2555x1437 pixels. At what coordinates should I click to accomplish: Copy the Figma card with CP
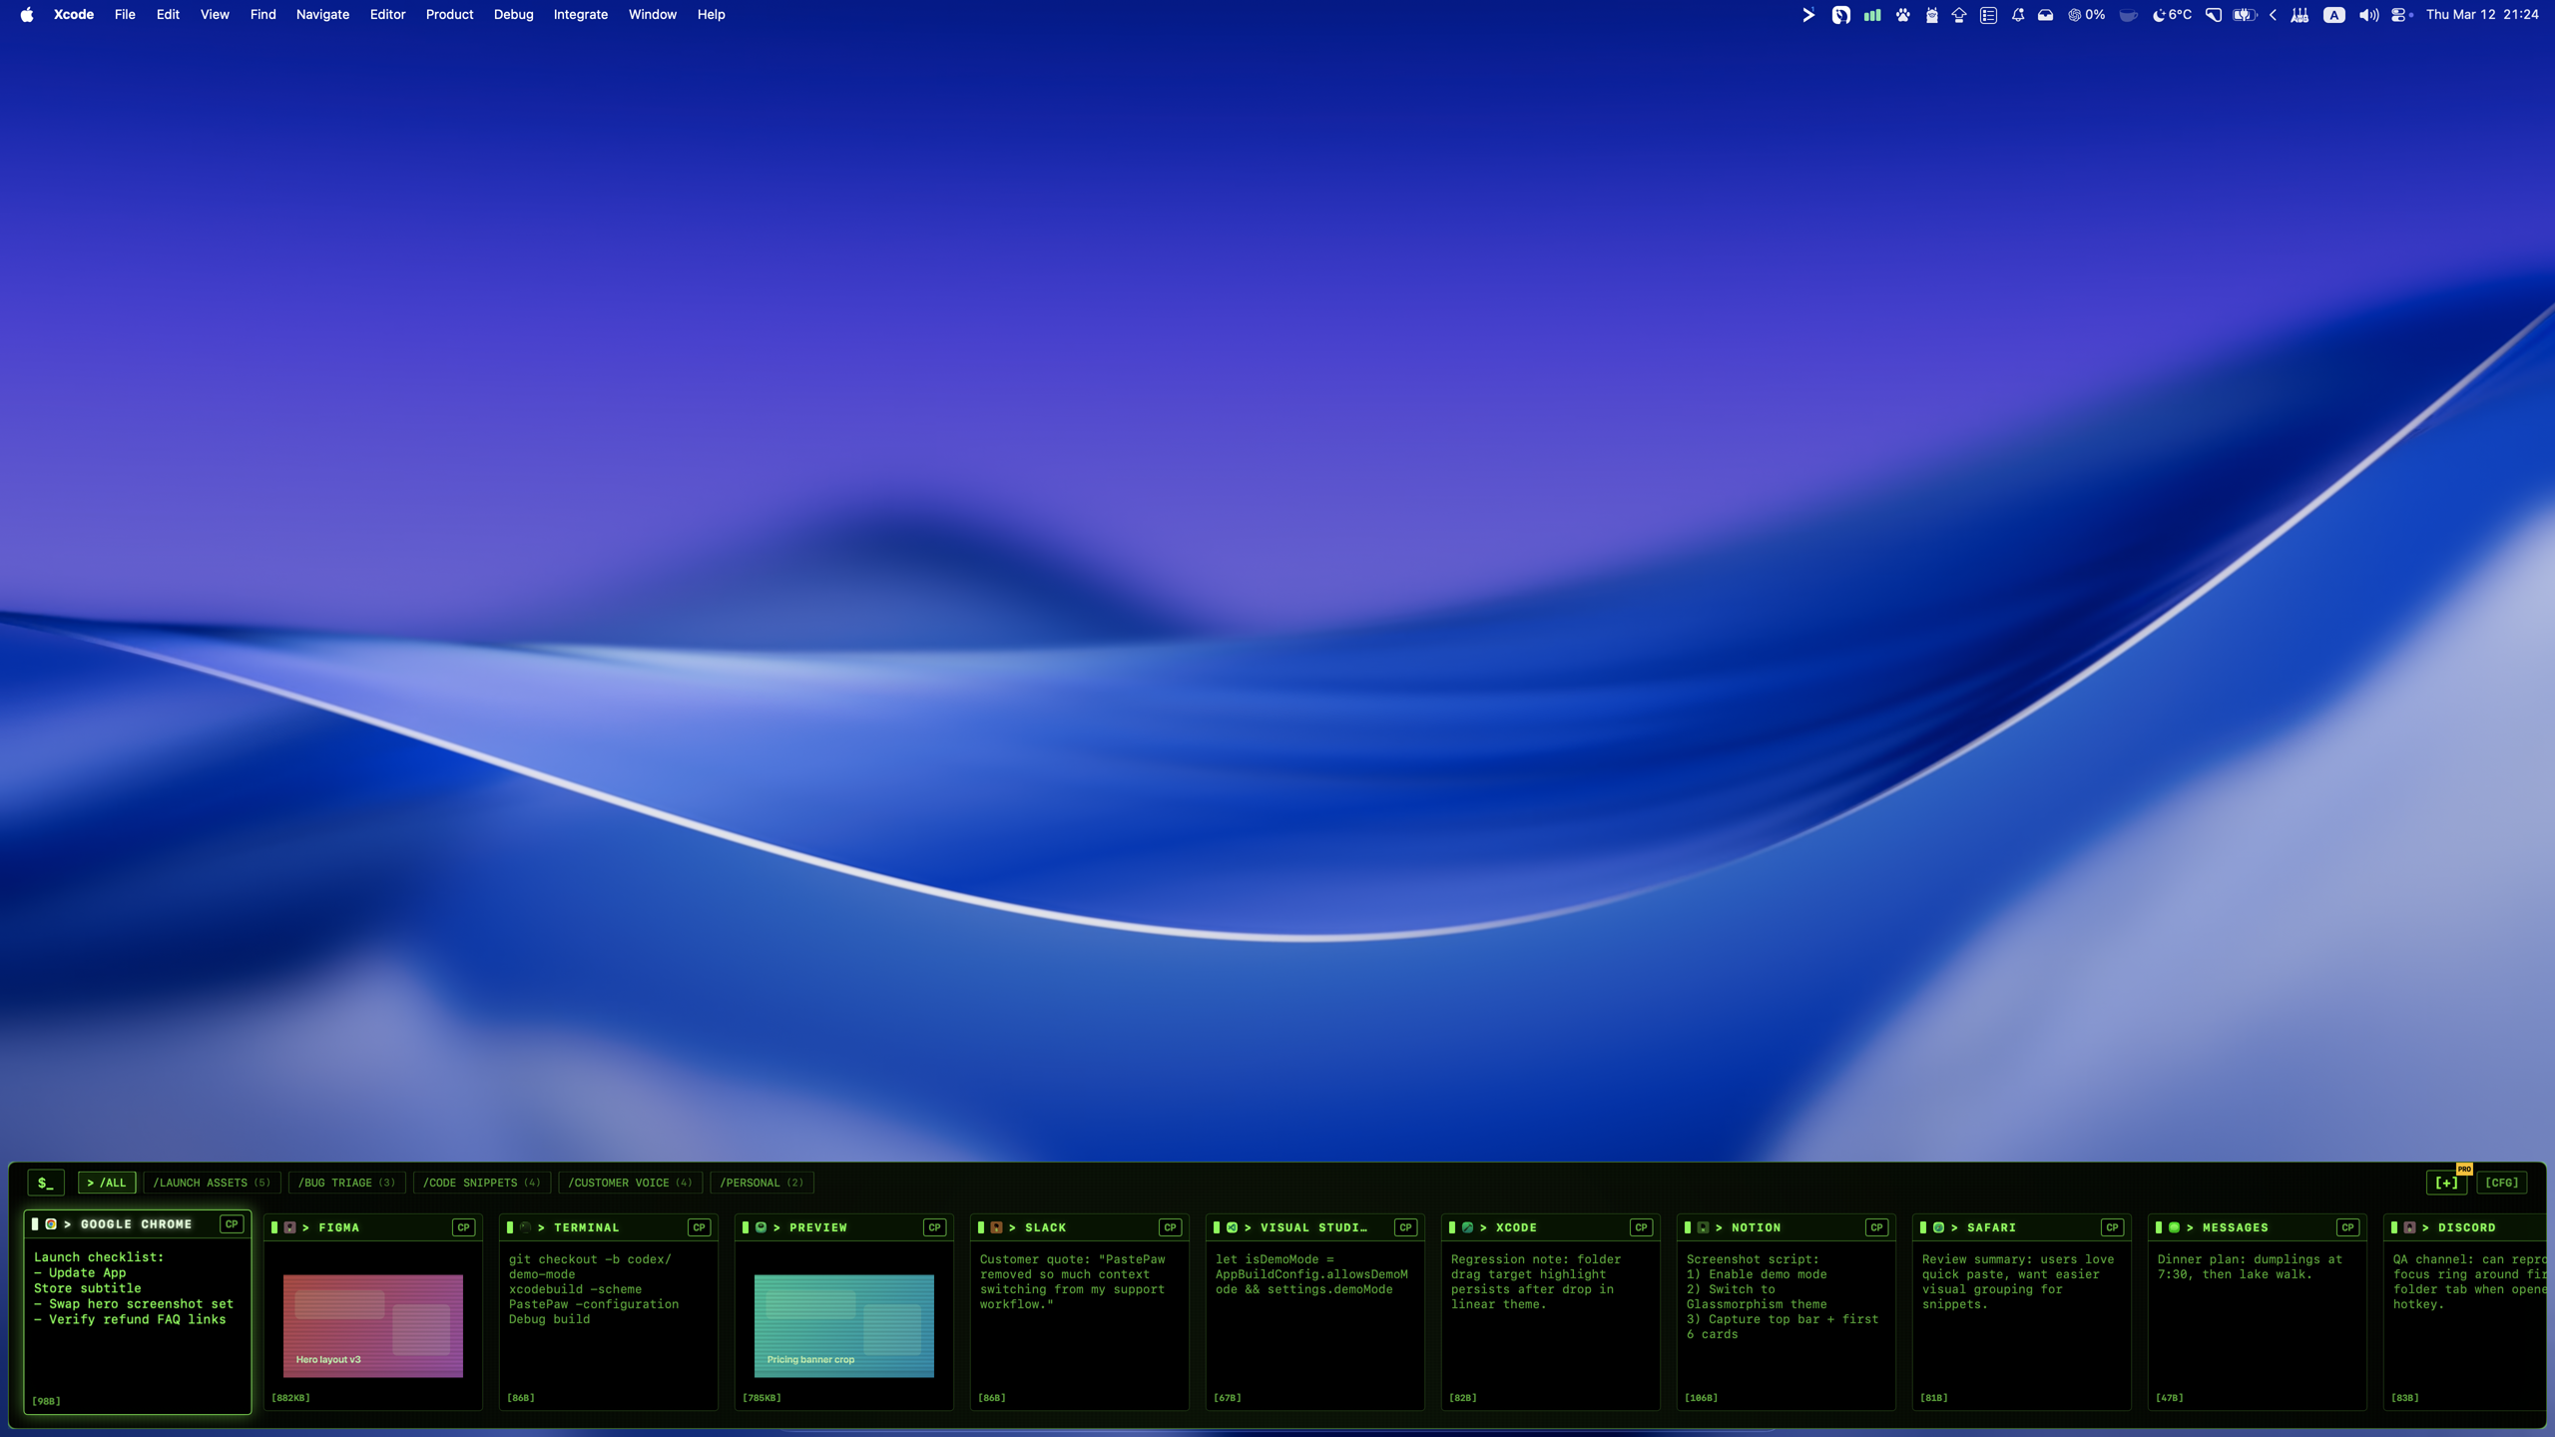pyautogui.click(x=463, y=1227)
